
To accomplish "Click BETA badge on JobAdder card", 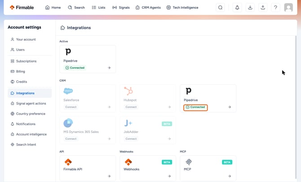I will pos(167,124).
